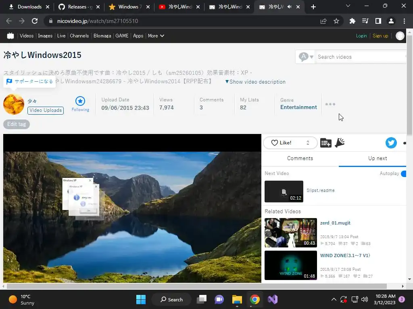The image size is (413, 309).
Task: Click the user avatar in Niconico header
Action: 400,36
